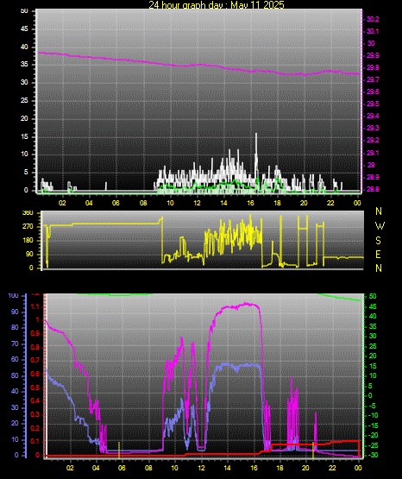The image size is (402, 479).
Task: Click the magenta 29.6 pressure axis label
Action: click(x=373, y=92)
